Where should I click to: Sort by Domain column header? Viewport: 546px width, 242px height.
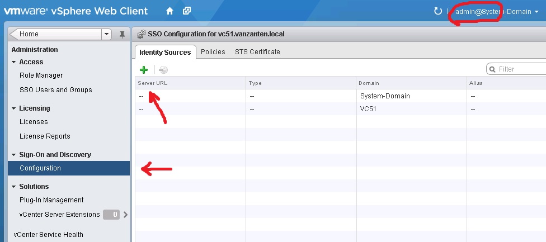pos(412,83)
